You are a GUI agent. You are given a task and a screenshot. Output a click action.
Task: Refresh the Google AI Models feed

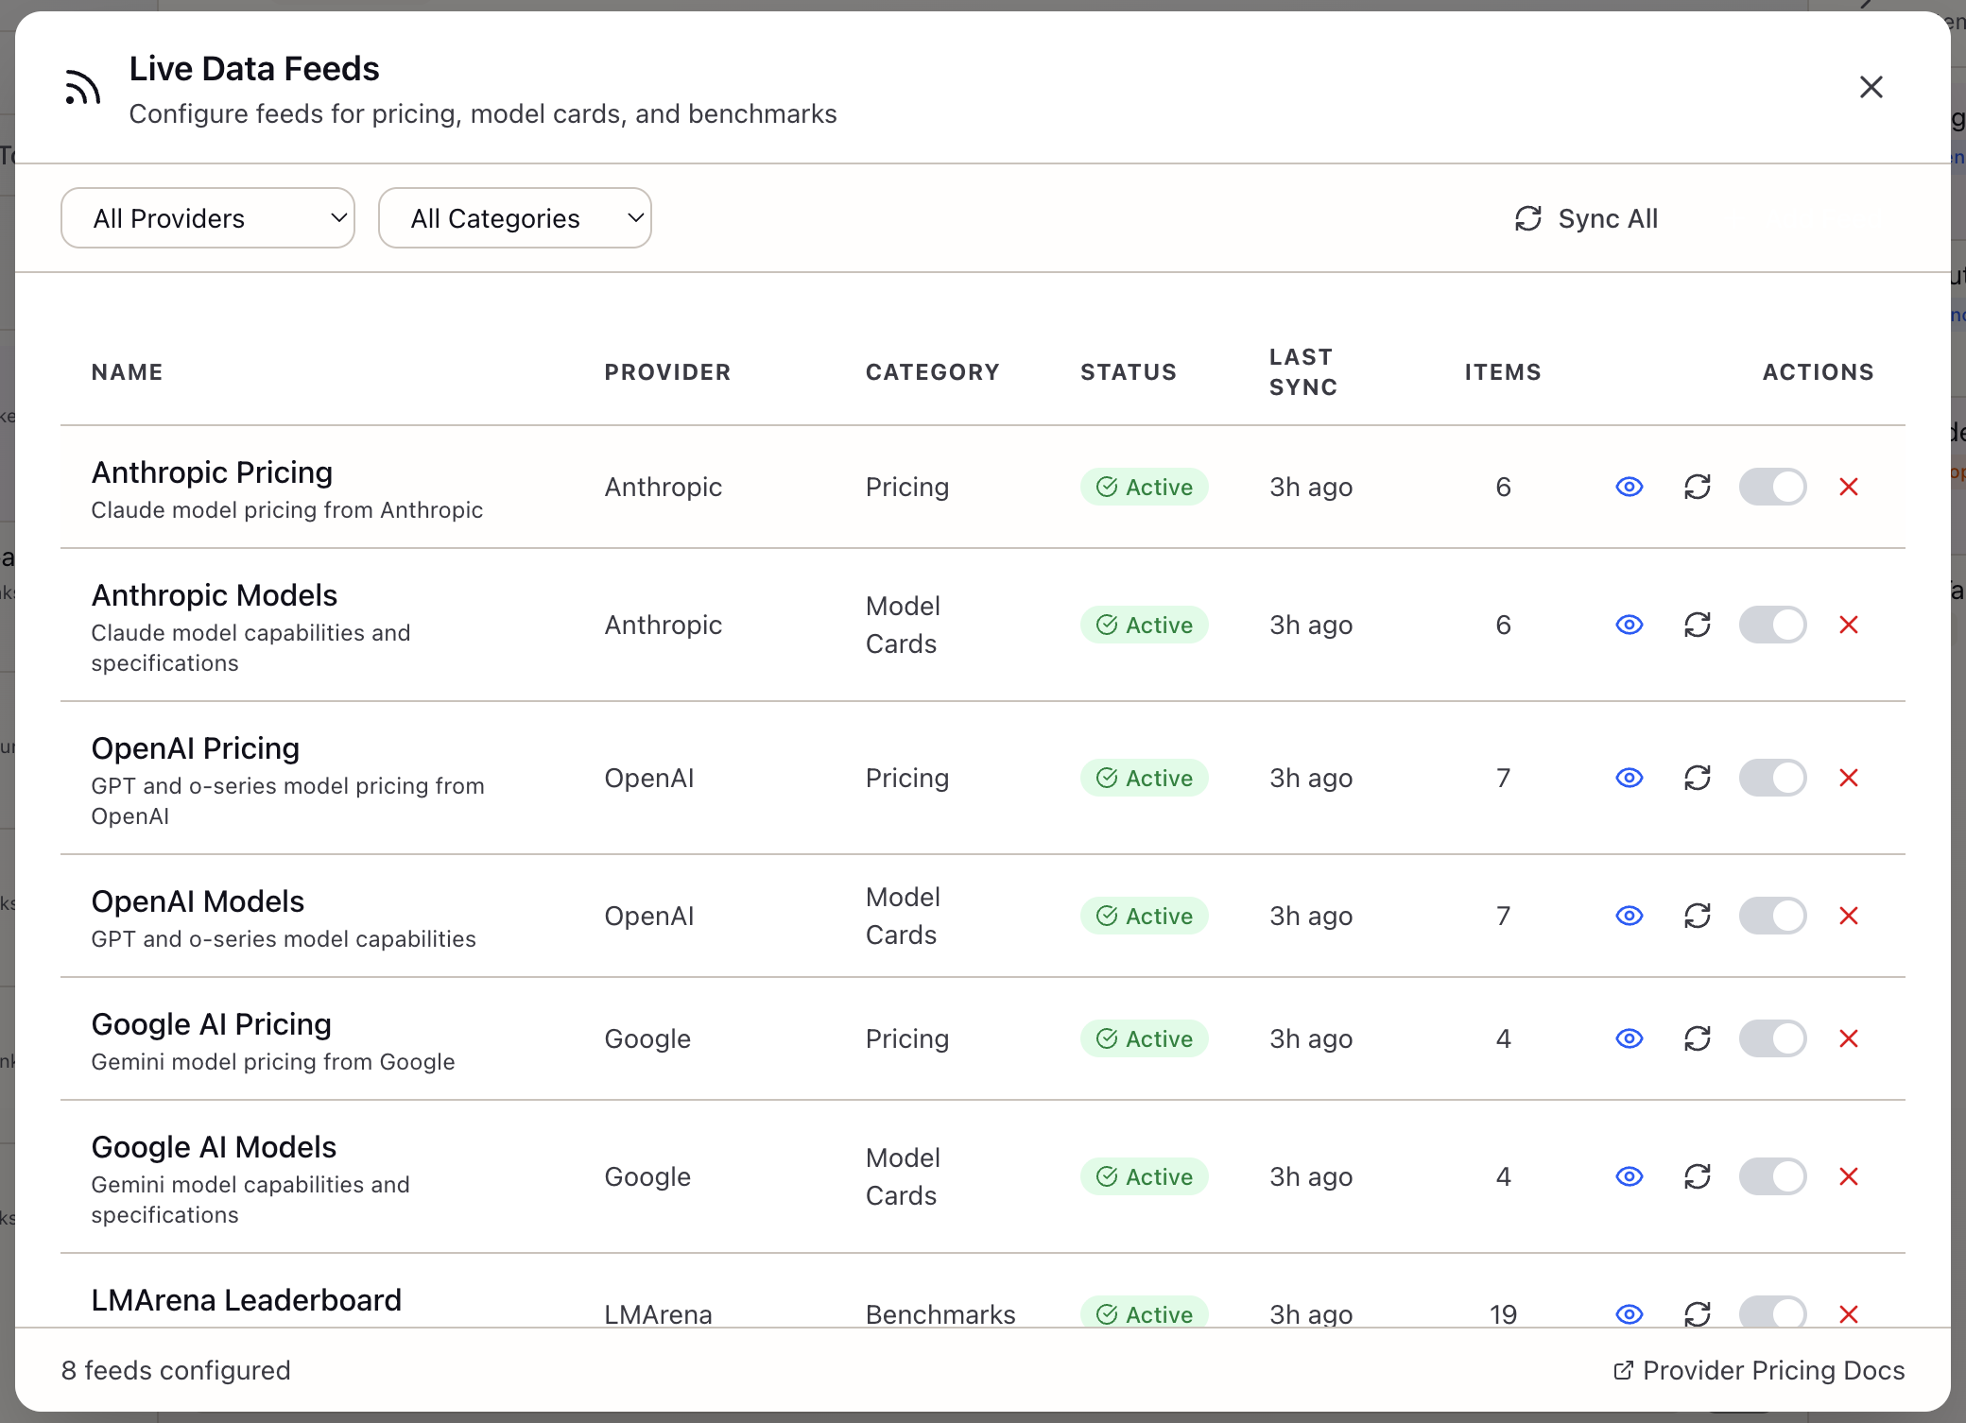click(1698, 1176)
